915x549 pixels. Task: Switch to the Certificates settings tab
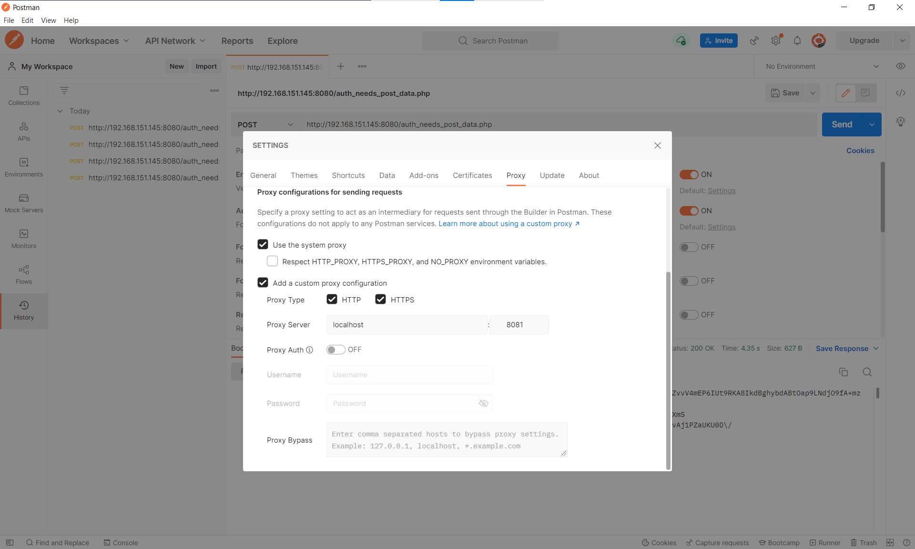pyautogui.click(x=472, y=176)
